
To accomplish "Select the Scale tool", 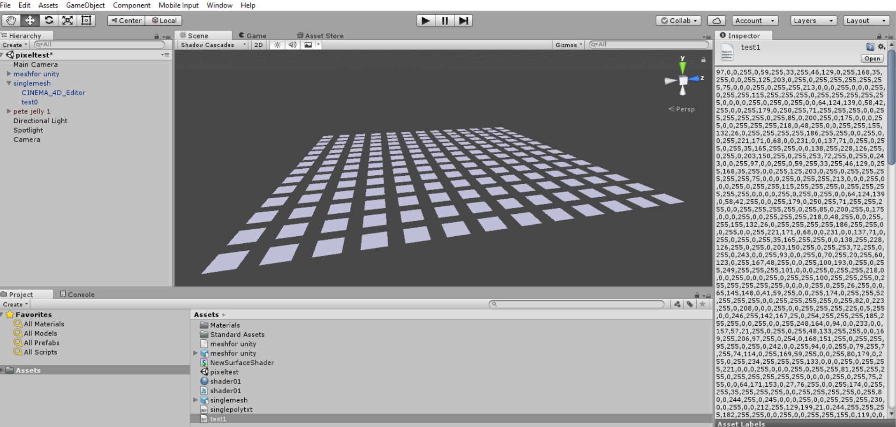I will tap(68, 21).
